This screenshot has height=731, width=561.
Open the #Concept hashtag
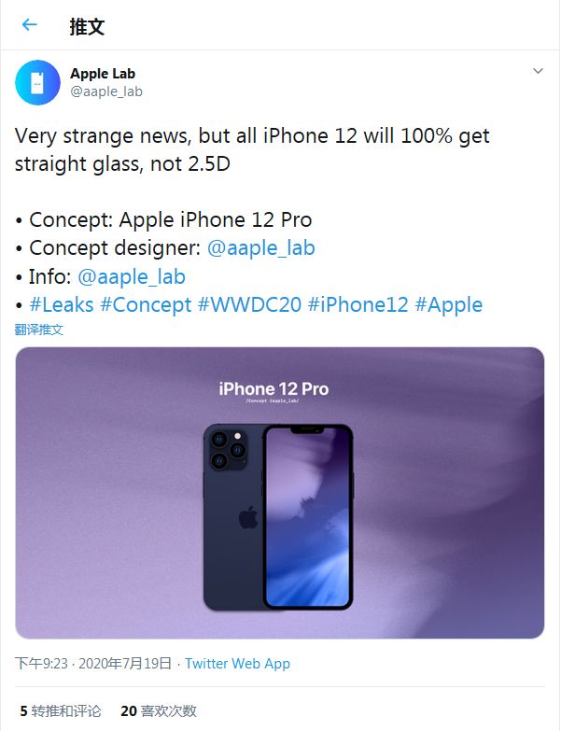click(144, 304)
